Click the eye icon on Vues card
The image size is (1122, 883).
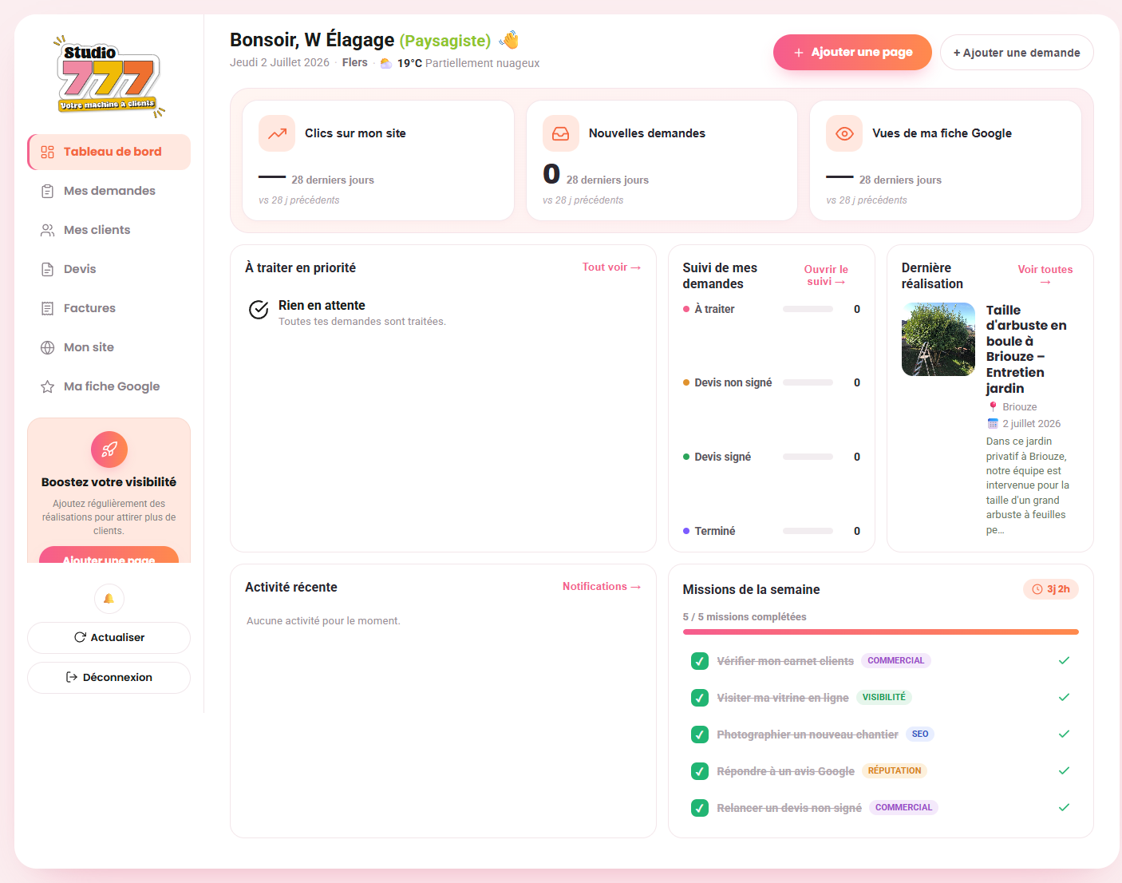pyautogui.click(x=844, y=133)
